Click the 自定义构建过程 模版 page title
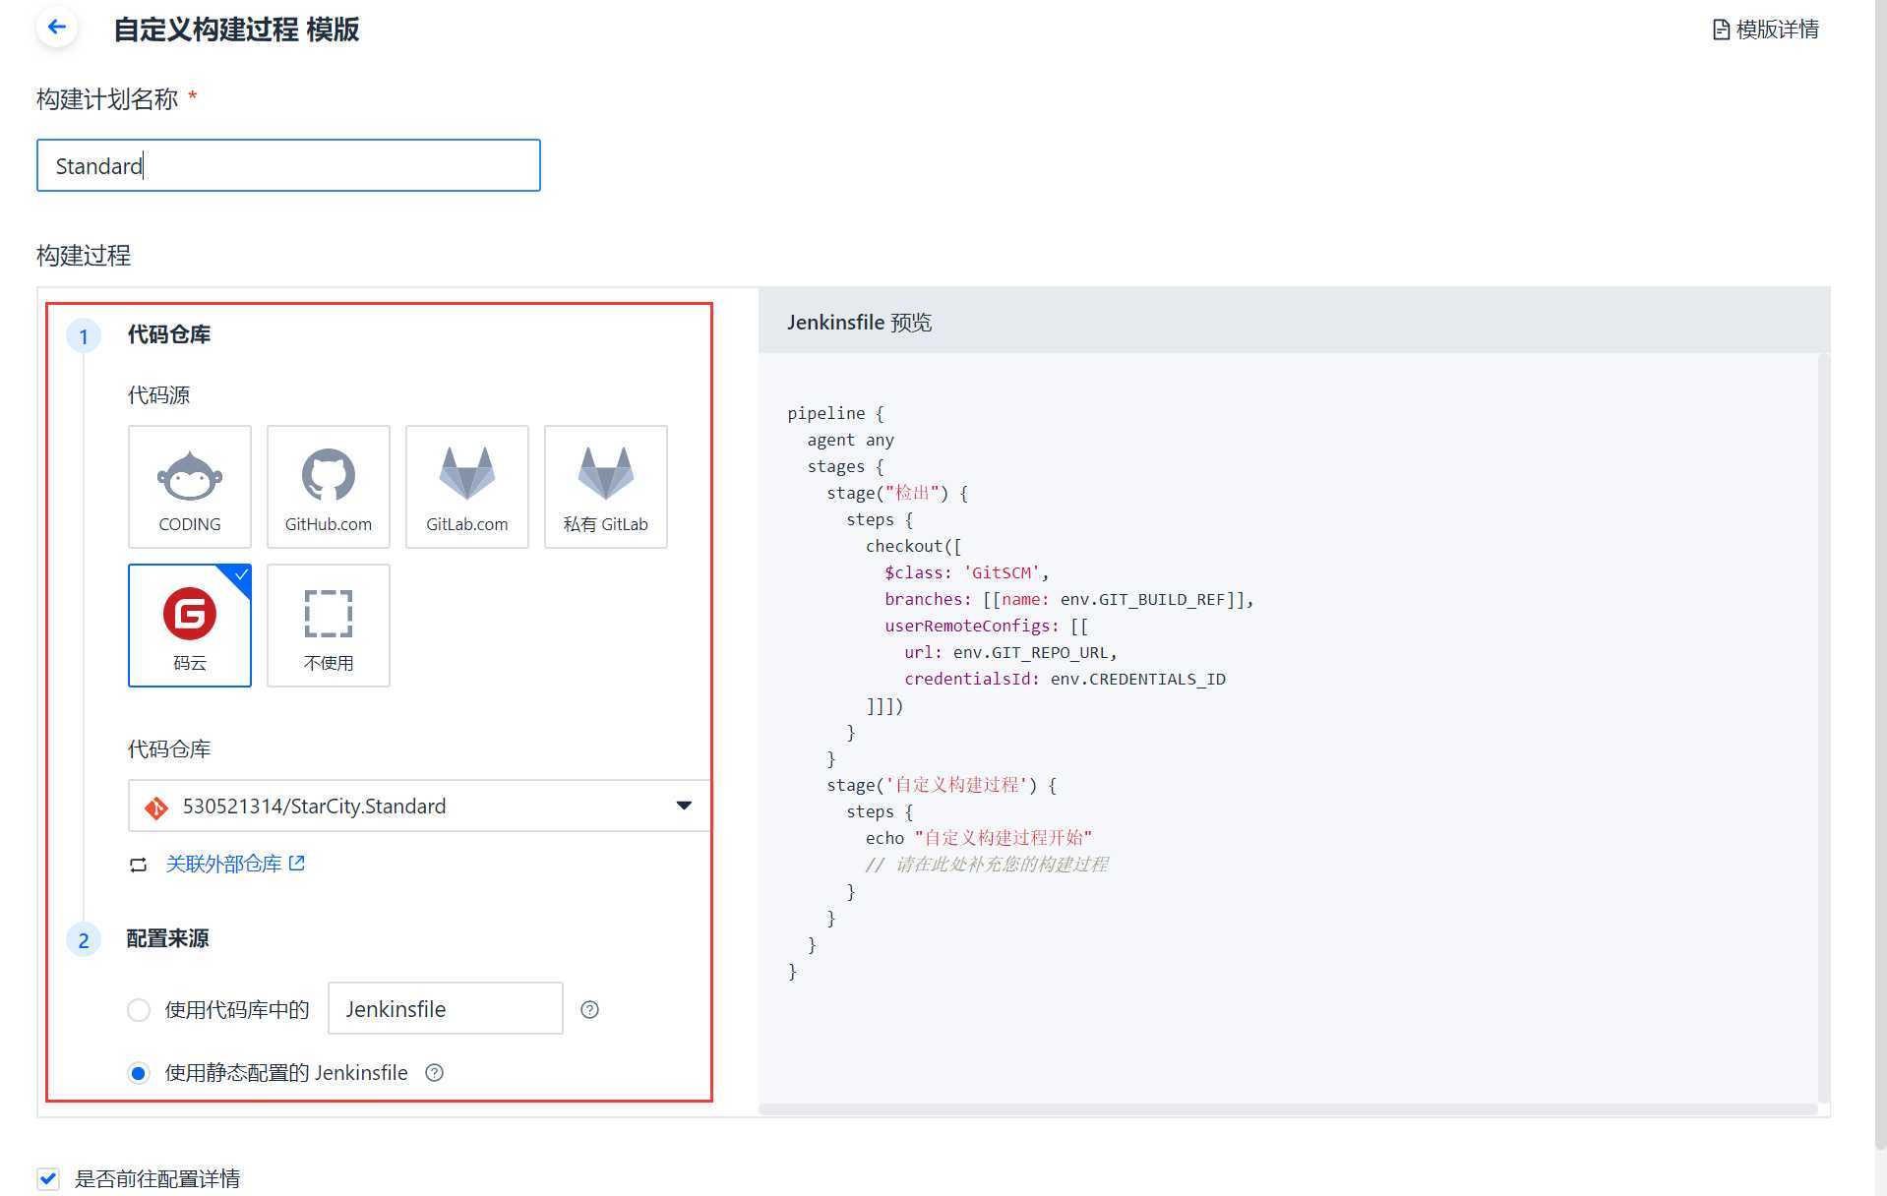 point(236,30)
